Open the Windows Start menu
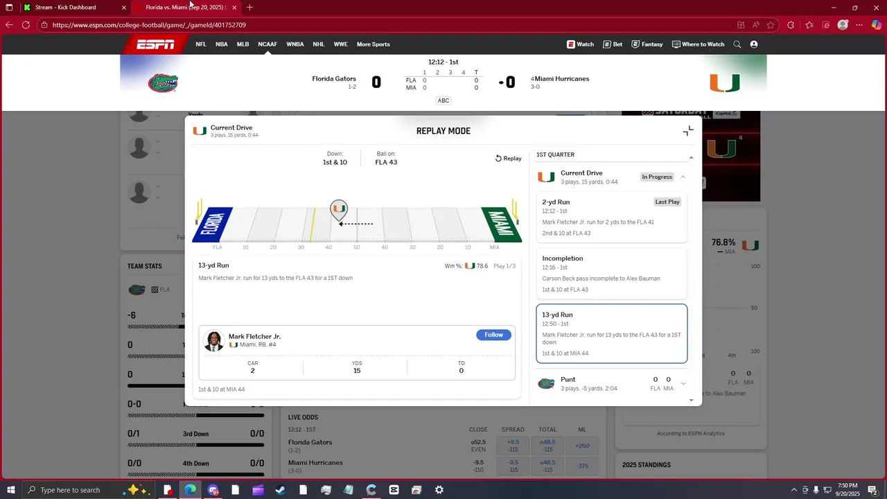Viewport: 887px width, 499px height. (x=10, y=490)
